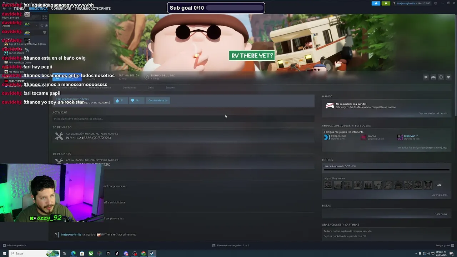Open Steam notifications bell button
The image size is (457, 257).
click(386, 3)
